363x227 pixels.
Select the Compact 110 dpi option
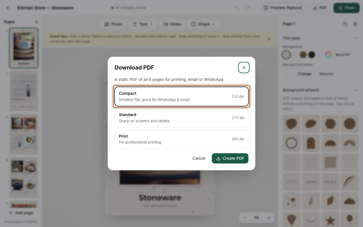(181, 97)
